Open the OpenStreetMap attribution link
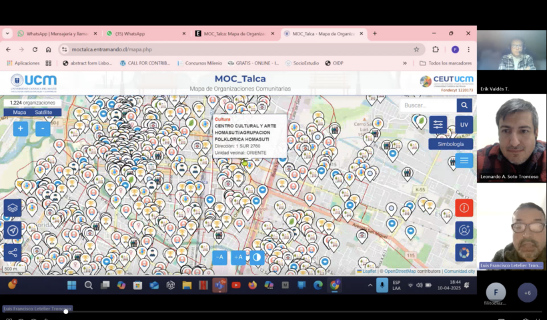The width and height of the screenshot is (547, 320). pyautogui.click(x=400, y=271)
